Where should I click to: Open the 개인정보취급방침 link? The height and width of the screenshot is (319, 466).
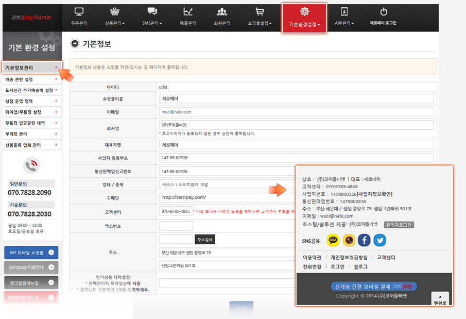(349, 257)
